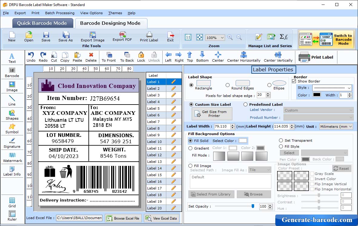Set zoom to 1:1 actual size
This screenshot has width=358, height=226.
click(x=188, y=37)
